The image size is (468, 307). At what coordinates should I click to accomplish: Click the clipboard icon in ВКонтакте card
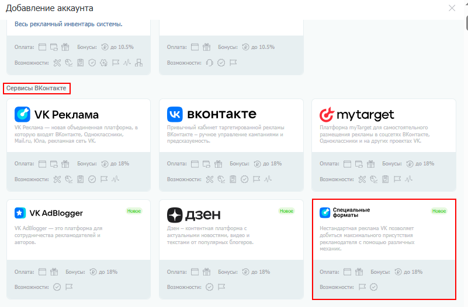[233, 179]
